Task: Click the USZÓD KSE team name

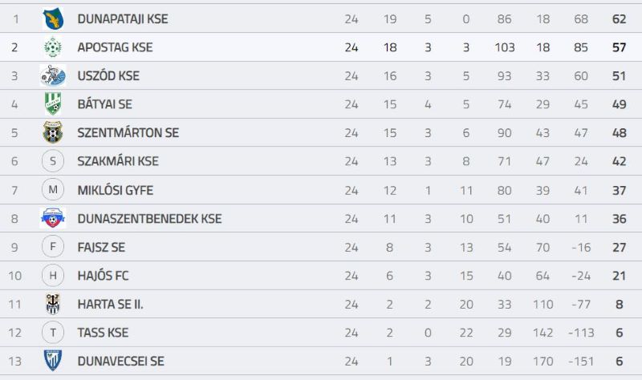Action: 108,75
